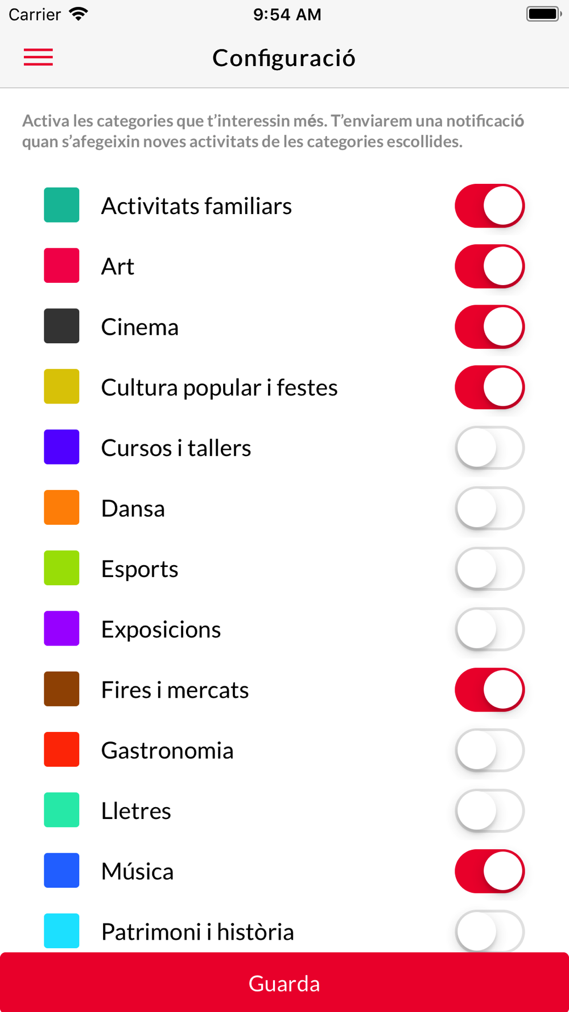Image resolution: width=569 pixels, height=1012 pixels.
Task: Switch on the Exposicions toggle
Action: coord(489,630)
